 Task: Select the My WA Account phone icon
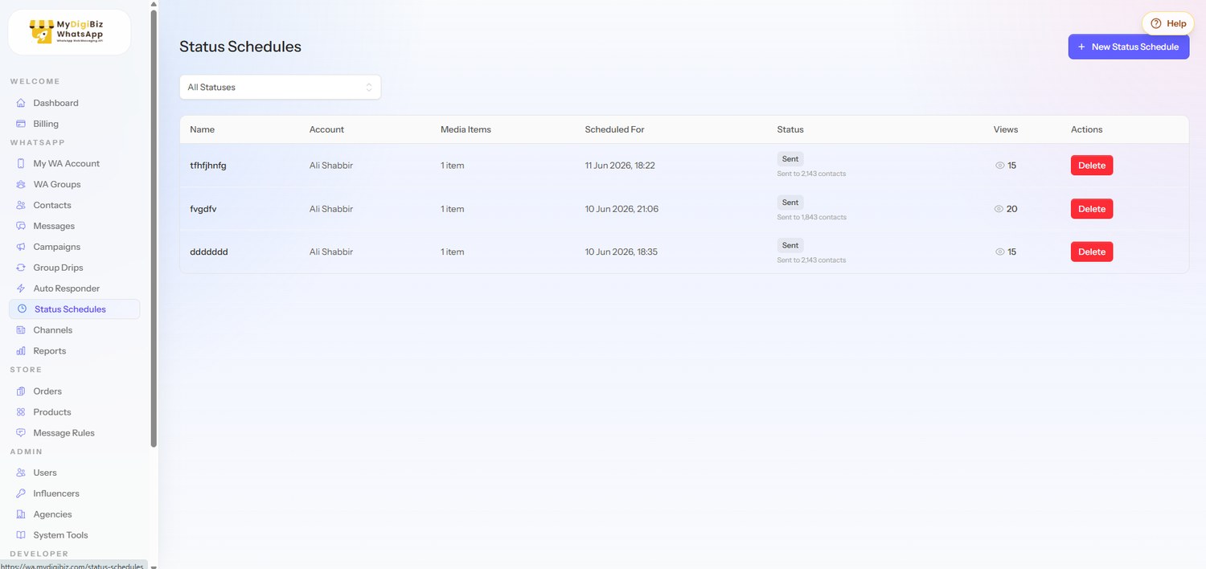pyautogui.click(x=21, y=163)
